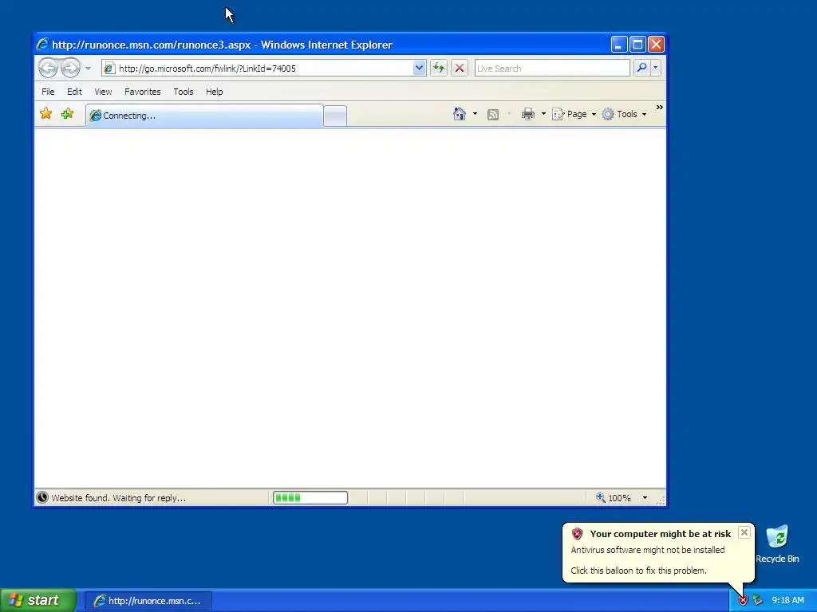817x612 pixels.
Task: Click 'Website found. Waiting for reply...' status text
Action: [119, 498]
